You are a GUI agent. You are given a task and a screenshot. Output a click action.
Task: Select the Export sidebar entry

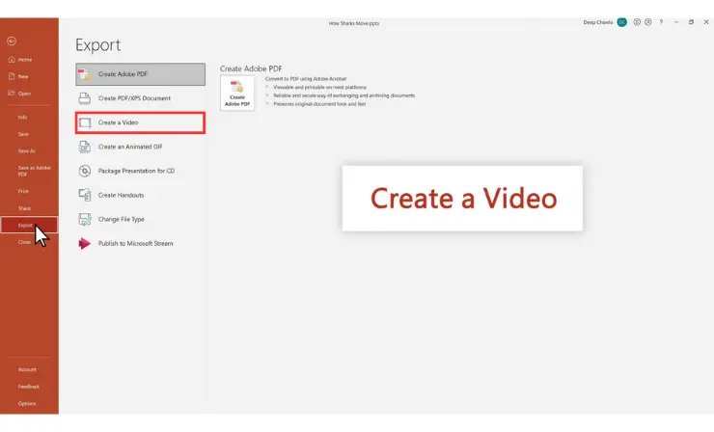(x=29, y=225)
